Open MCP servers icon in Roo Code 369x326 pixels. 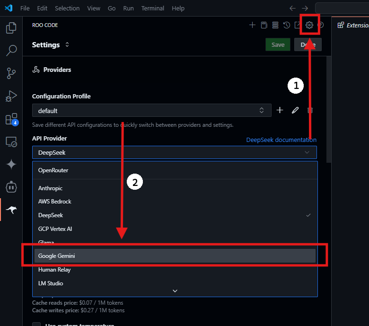[275, 25]
